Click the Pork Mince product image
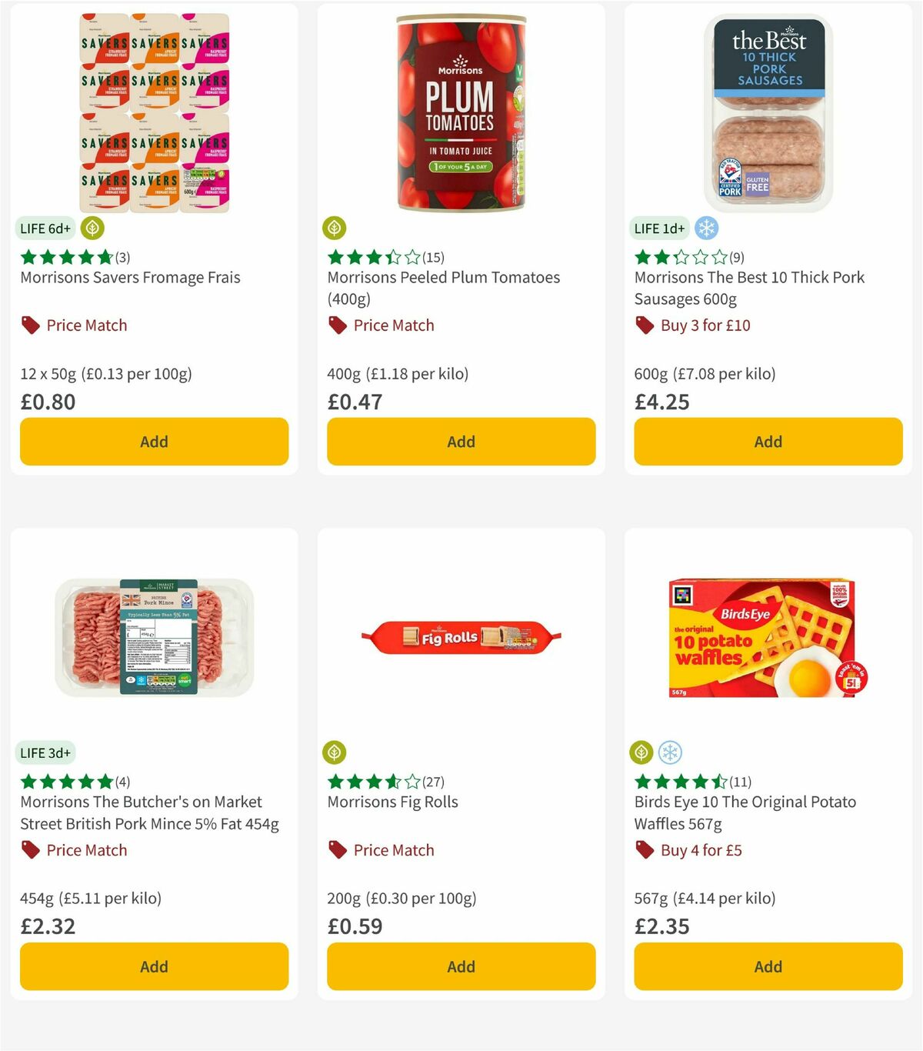923x1051 pixels. point(154,636)
